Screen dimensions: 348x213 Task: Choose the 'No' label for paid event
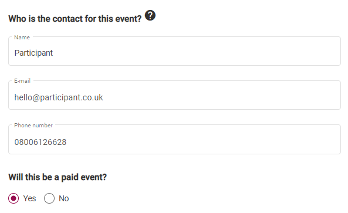click(64, 198)
